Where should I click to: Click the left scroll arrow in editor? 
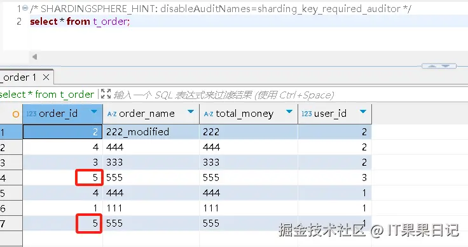click(x=34, y=57)
